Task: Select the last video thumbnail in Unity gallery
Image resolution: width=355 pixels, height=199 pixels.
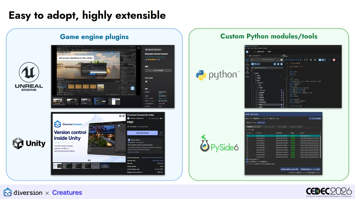Action: [105, 166]
